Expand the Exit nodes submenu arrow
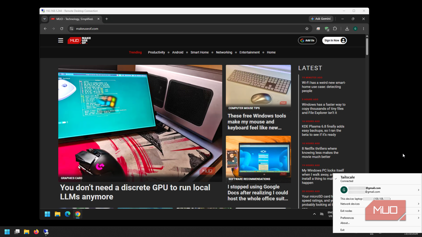 [x=418, y=211]
